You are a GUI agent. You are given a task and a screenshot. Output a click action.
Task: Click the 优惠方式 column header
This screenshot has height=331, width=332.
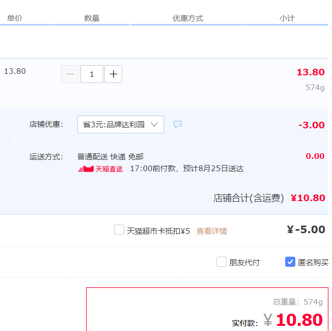click(x=188, y=18)
